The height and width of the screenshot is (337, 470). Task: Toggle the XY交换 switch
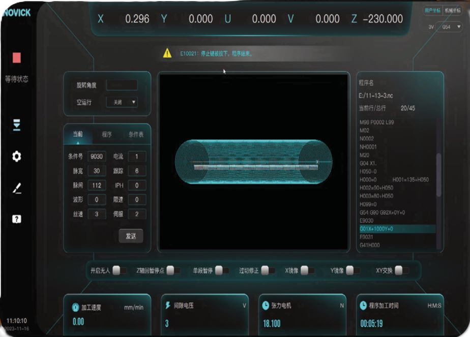pyautogui.click(x=401, y=270)
